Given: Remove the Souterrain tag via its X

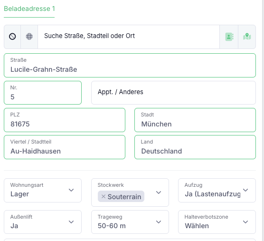Looking at the screenshot, I should pyautogui.click(x=104, y=196).
